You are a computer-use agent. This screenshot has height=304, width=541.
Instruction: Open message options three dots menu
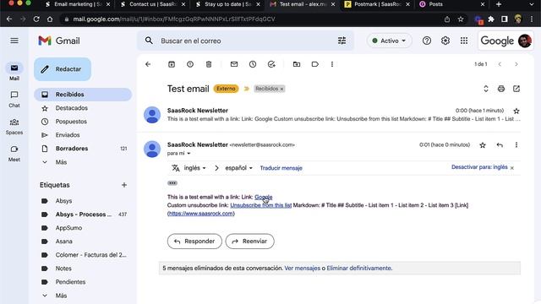pos(516,145)
